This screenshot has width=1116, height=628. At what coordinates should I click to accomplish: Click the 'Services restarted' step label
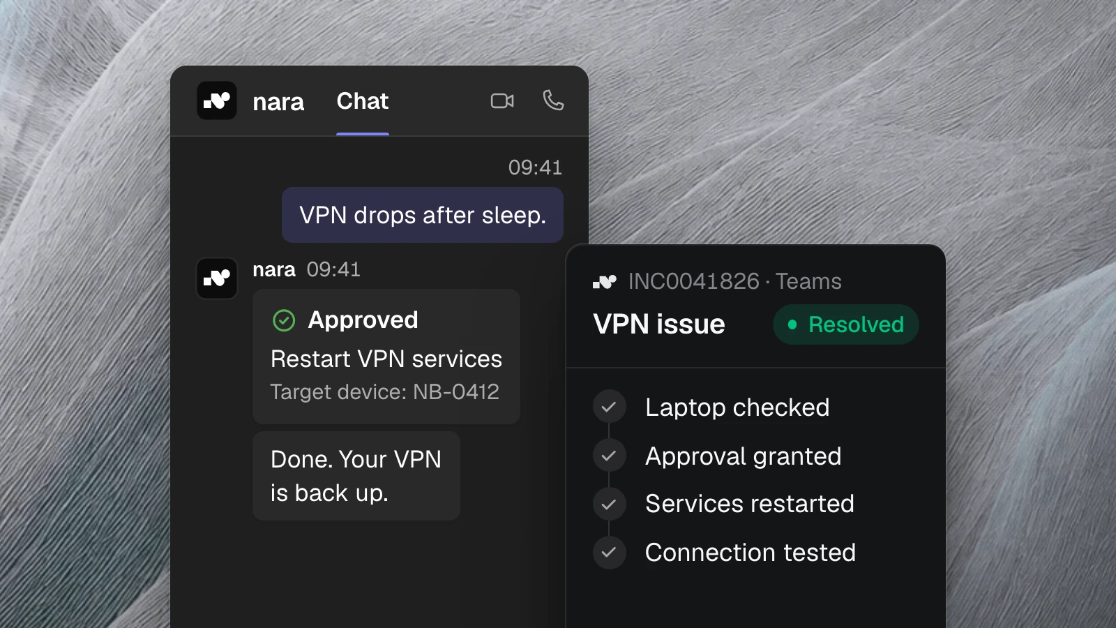(x=750, y=504)
